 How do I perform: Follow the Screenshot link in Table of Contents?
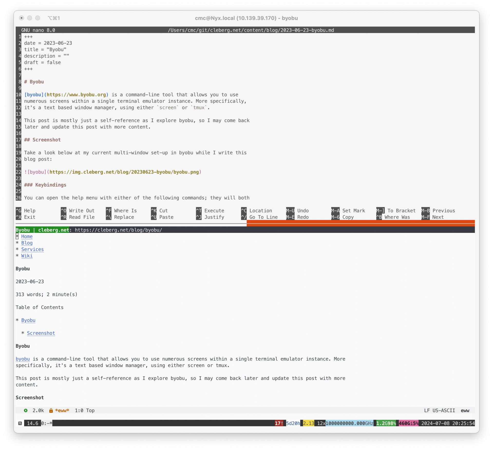pyautogui.click(x=41, y=333)
